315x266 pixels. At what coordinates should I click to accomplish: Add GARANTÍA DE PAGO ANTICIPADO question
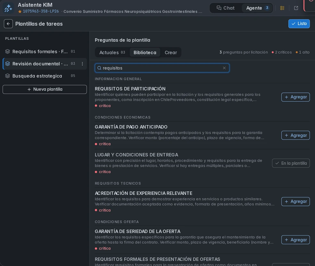[x=295, y=135]
